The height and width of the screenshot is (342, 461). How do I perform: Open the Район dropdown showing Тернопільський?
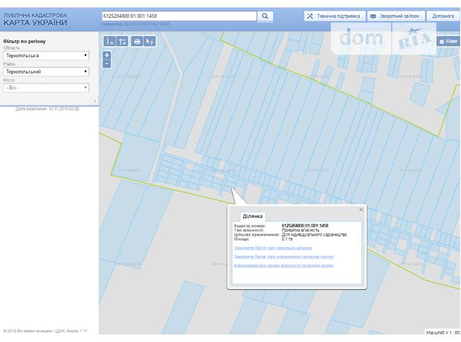46,72
